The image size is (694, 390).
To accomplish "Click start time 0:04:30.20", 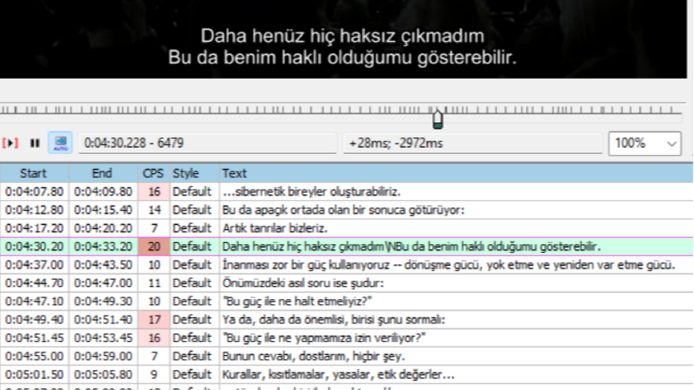I will click(x=34, y=247).
